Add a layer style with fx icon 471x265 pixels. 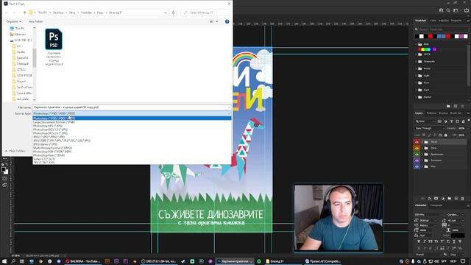[430, 199]
